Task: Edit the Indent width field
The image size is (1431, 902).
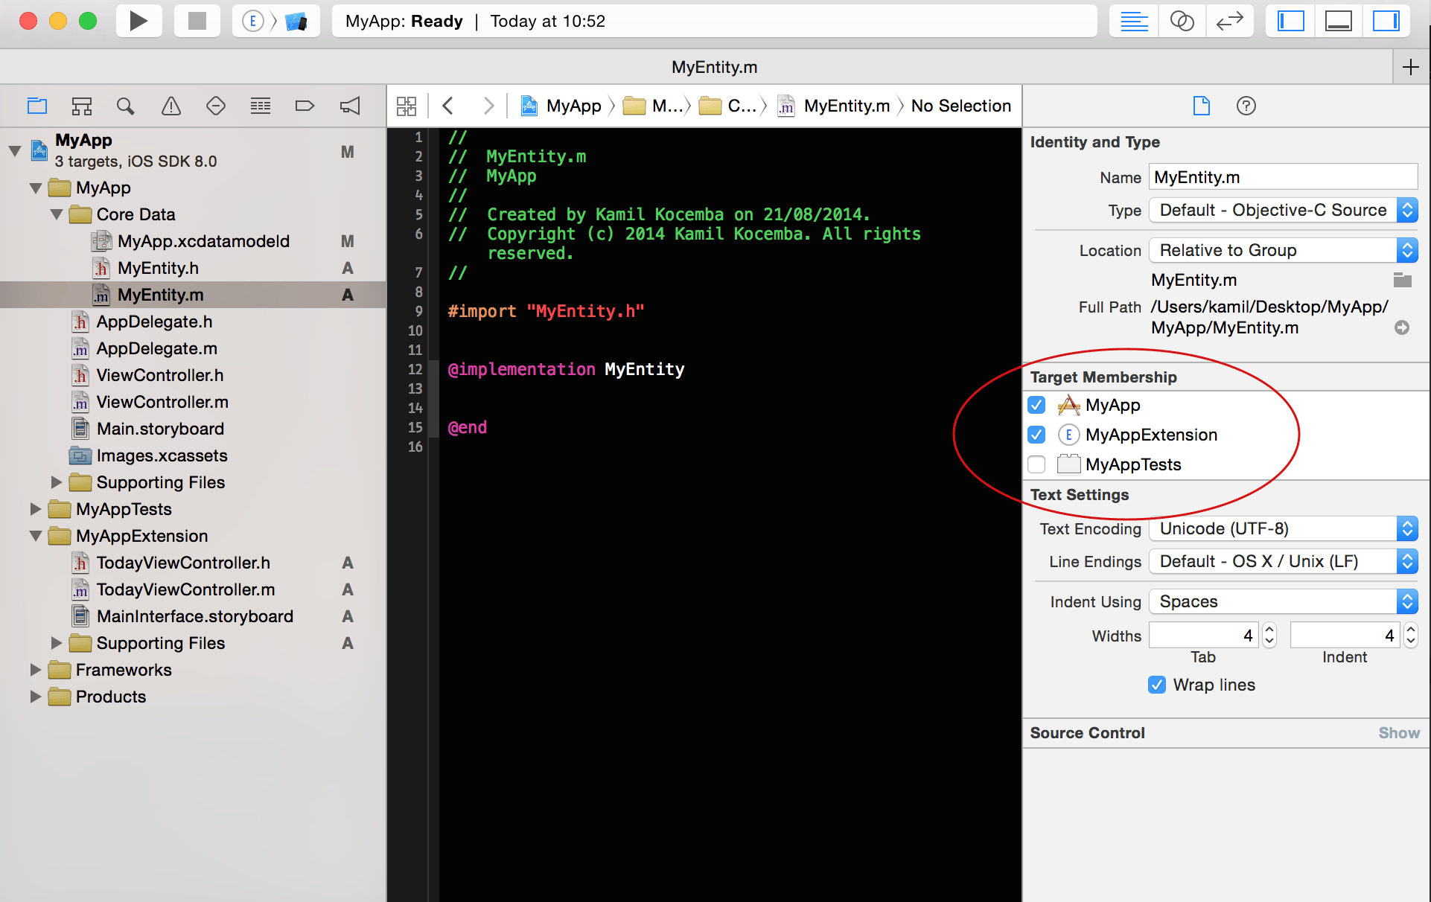Action: point(1345,636)
